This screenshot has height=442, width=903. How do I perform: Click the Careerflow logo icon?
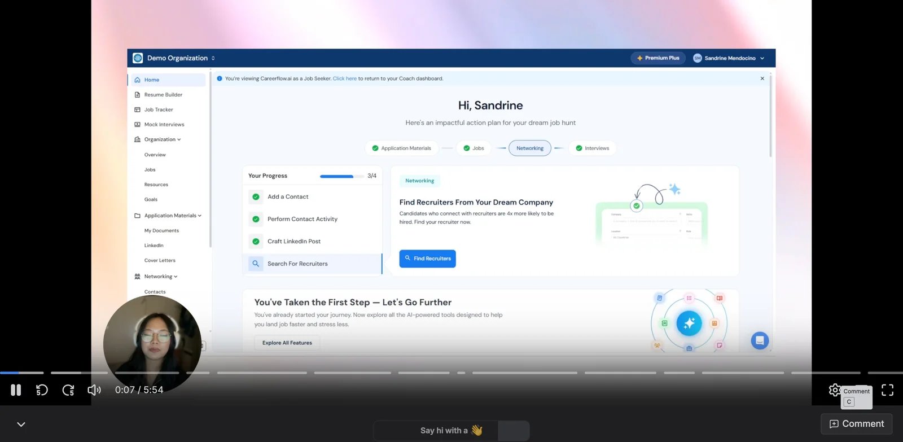(x=138, y=58)
